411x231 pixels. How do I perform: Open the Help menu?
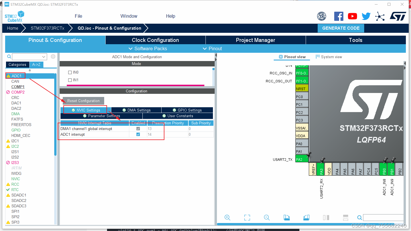point(171,16)
